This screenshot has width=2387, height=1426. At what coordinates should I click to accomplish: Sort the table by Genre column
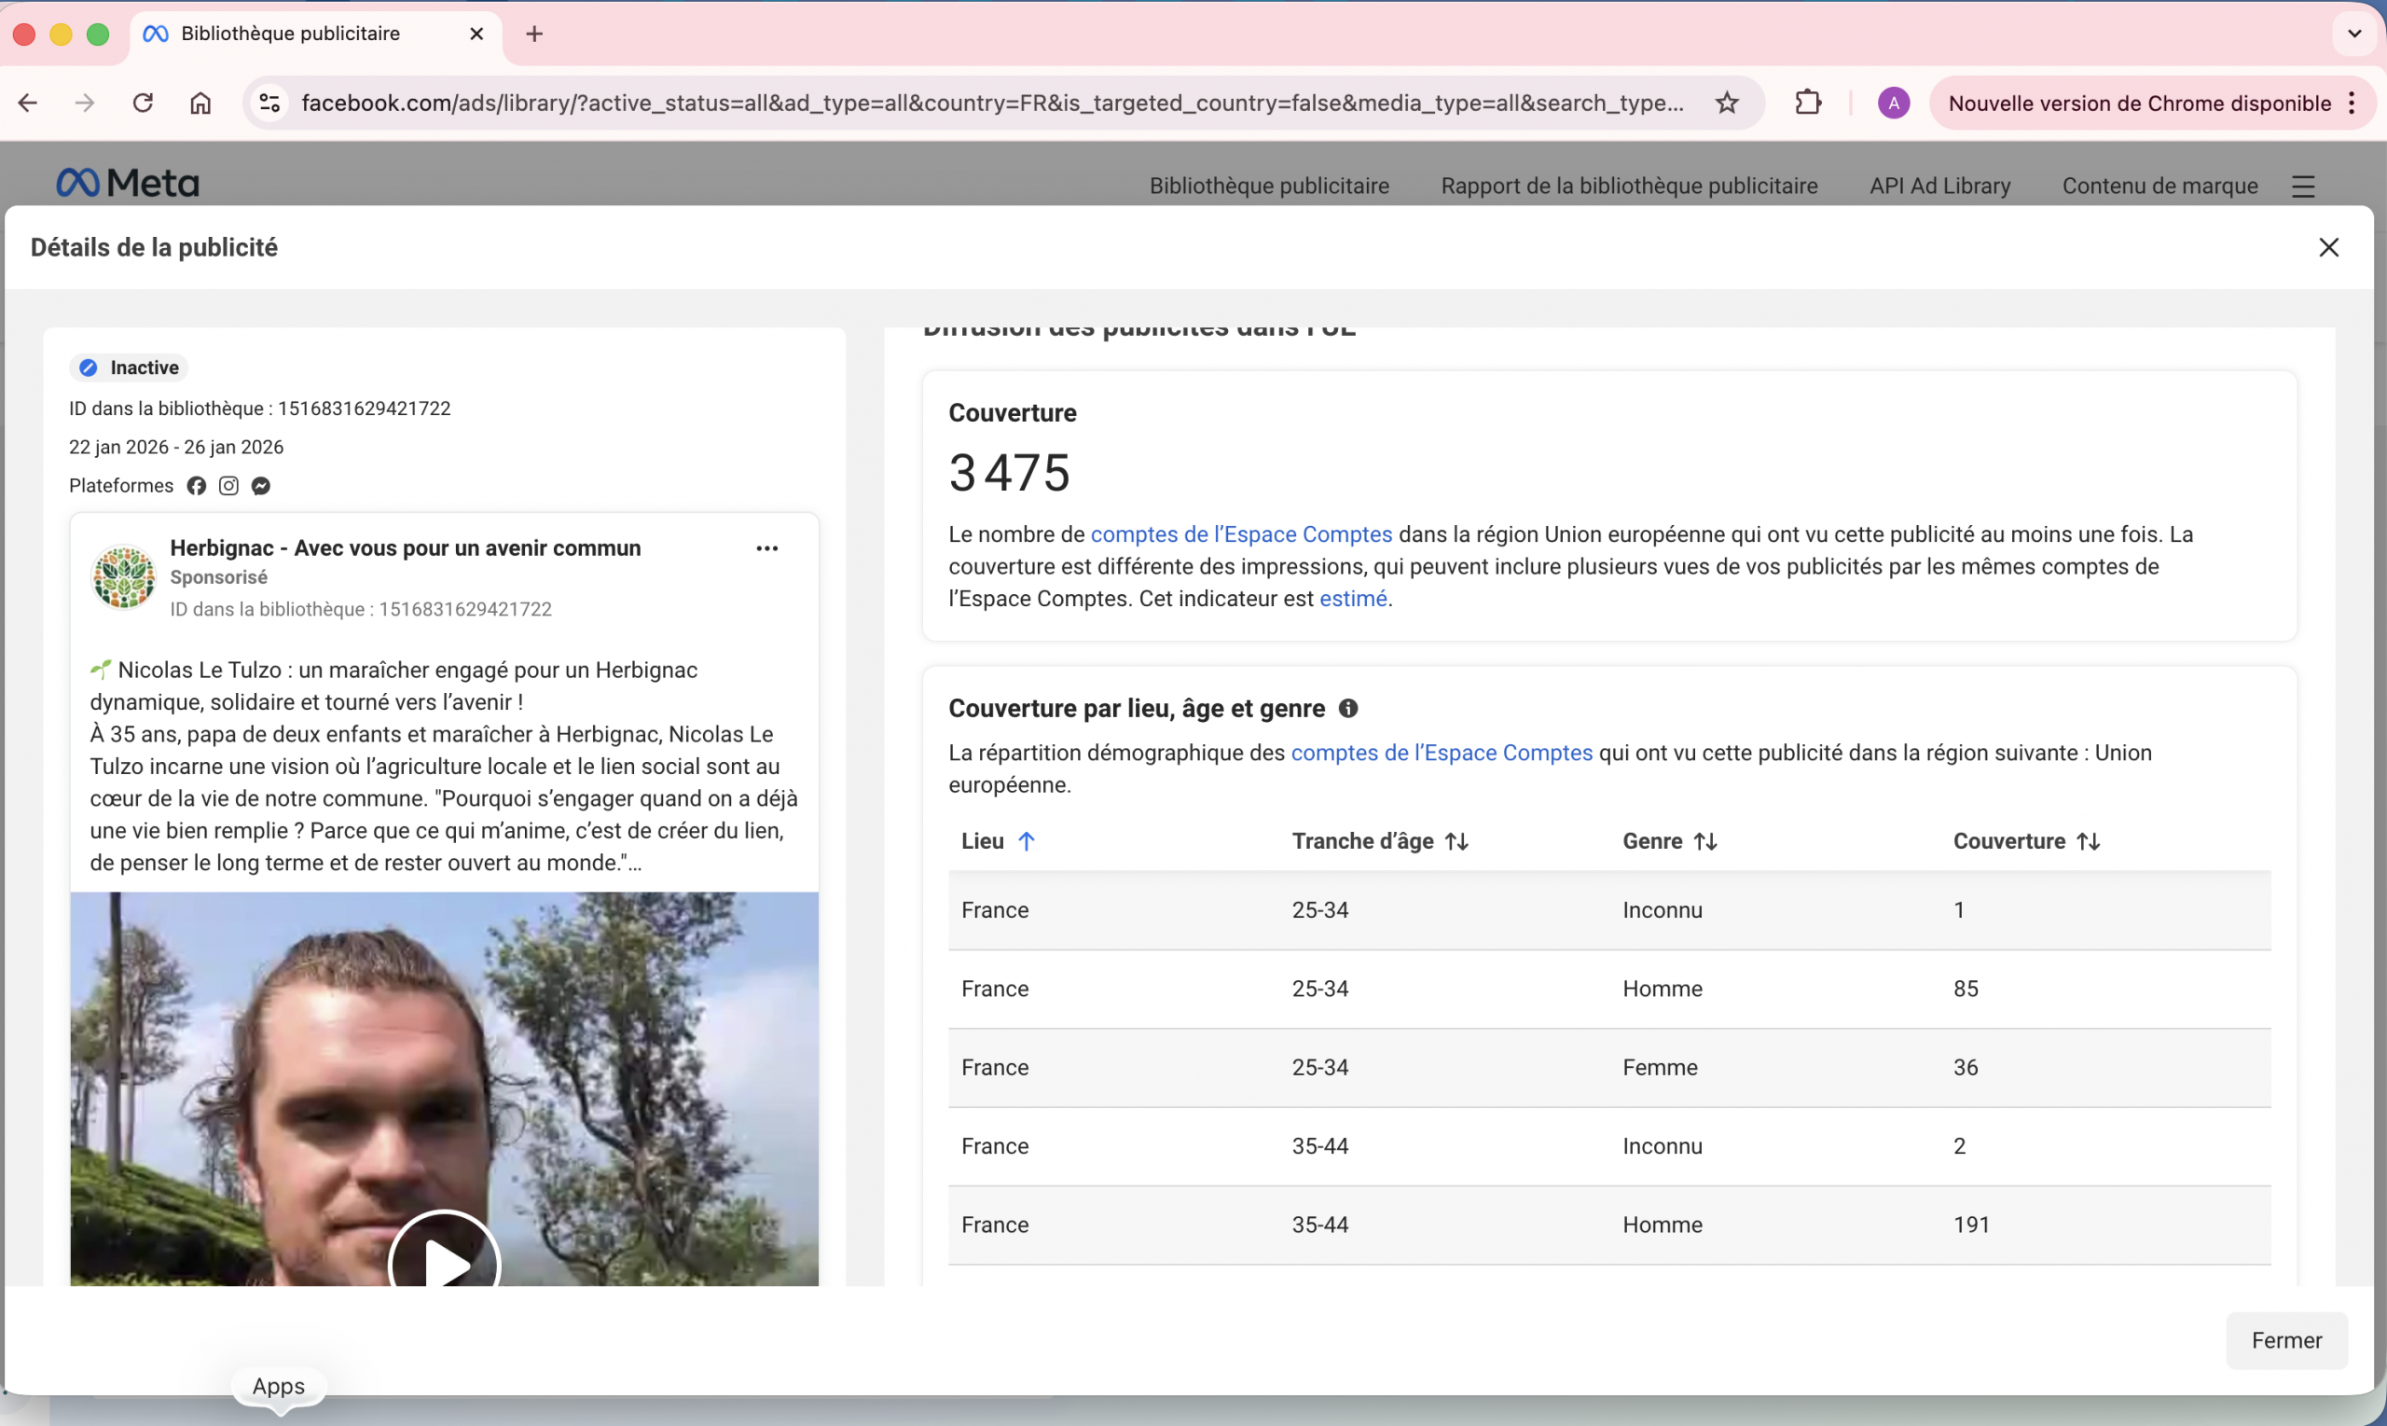[x=1705, y=840]
